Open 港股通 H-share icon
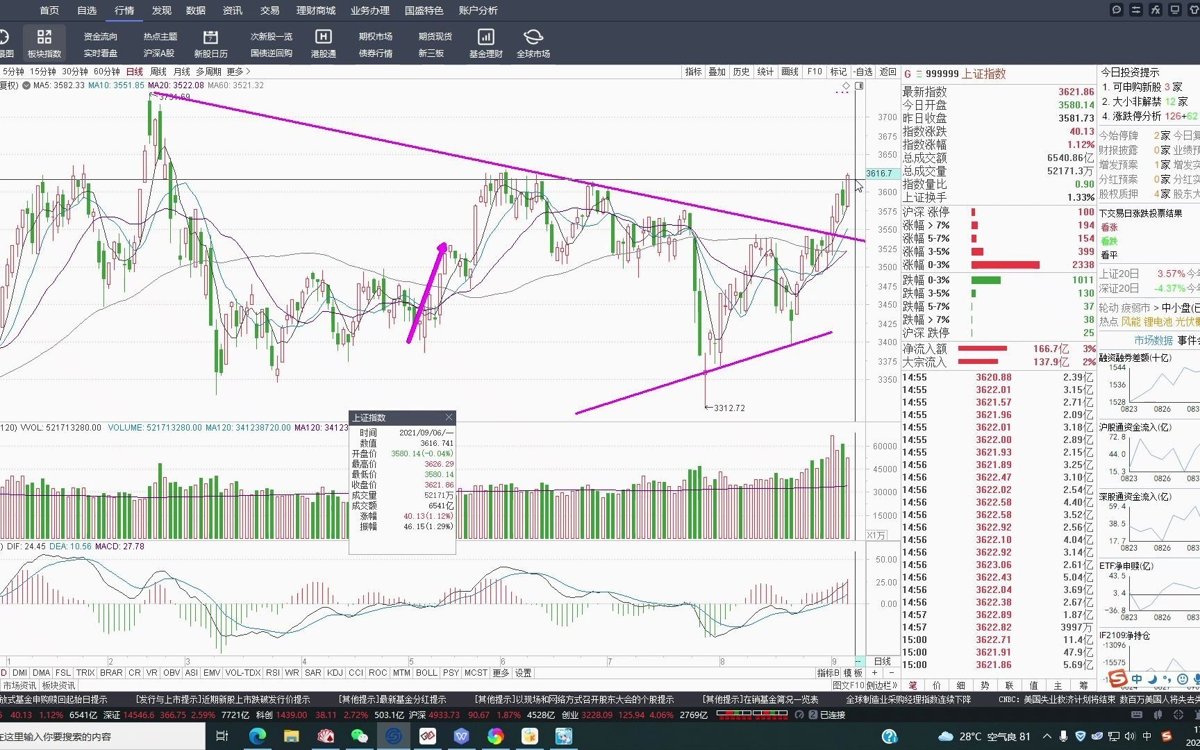The image size is (1200, 750). [x=323, y=43]
